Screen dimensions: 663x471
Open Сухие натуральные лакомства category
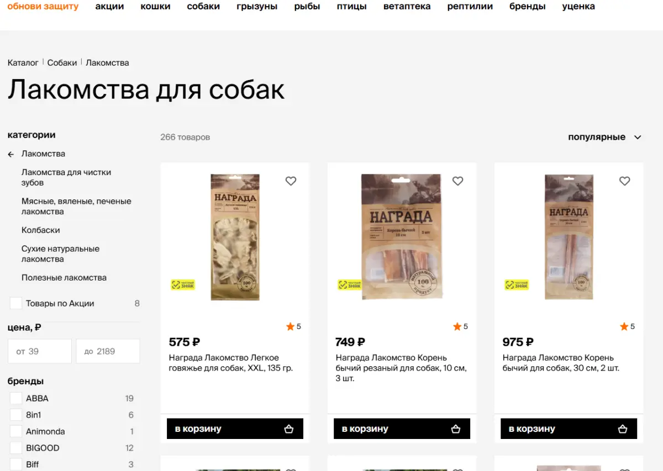click(60, 254)
